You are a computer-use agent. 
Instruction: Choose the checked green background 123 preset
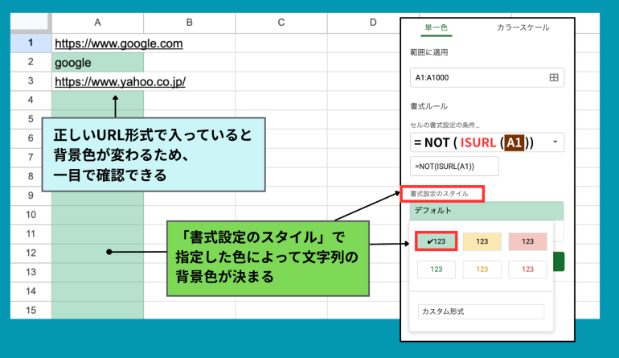[437, 241]
